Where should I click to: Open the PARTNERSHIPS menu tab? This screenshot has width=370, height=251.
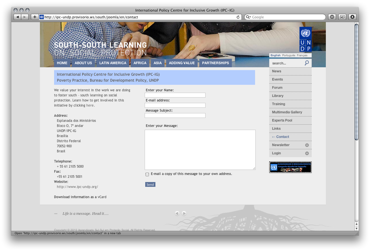[x=215, y=63]
